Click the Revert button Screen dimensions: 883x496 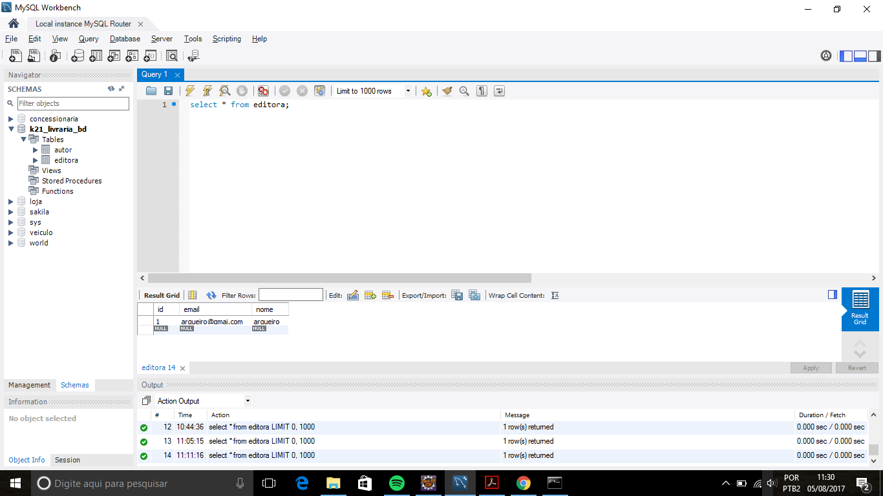click(x=857, y=367)
